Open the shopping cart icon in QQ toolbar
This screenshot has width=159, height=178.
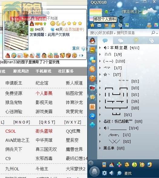tap(106, 25)
